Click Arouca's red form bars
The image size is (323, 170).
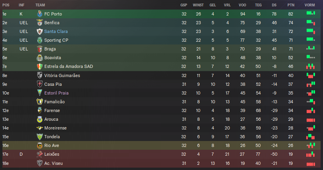pos(311,120)
